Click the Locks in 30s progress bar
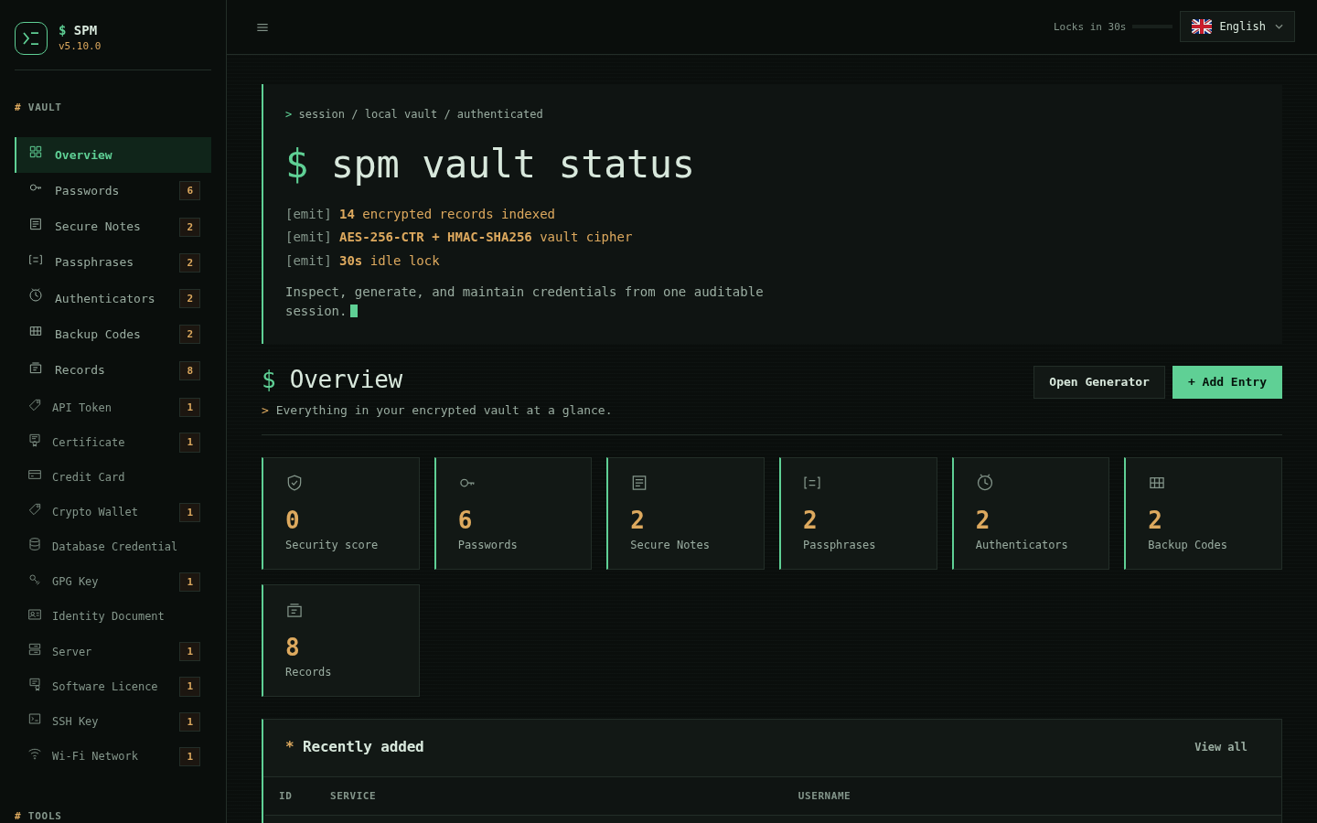This screenshot has width=1317, height=823. (x=1152, y=27)
